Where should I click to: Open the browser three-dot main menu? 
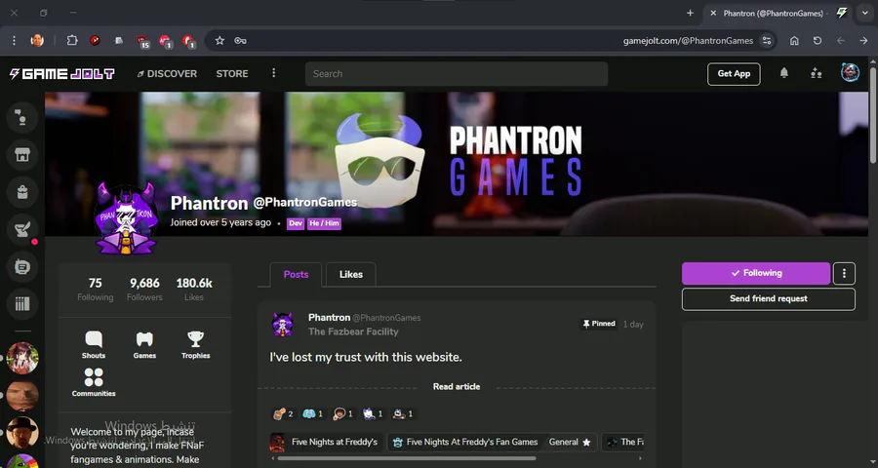14,40
